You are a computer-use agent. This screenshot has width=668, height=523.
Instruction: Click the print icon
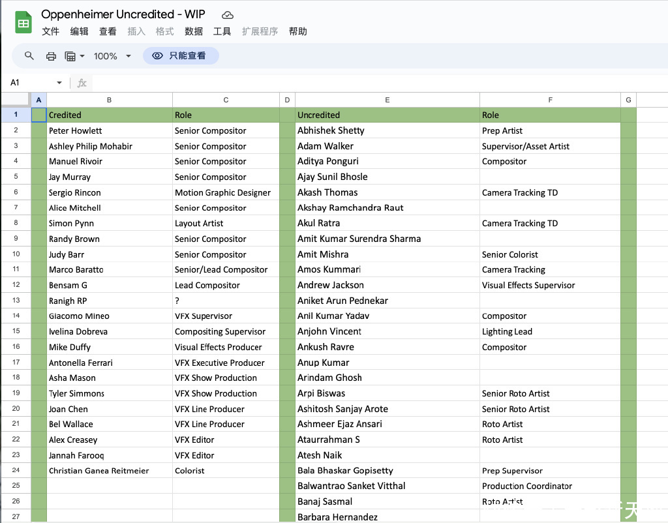click(51, 56)
